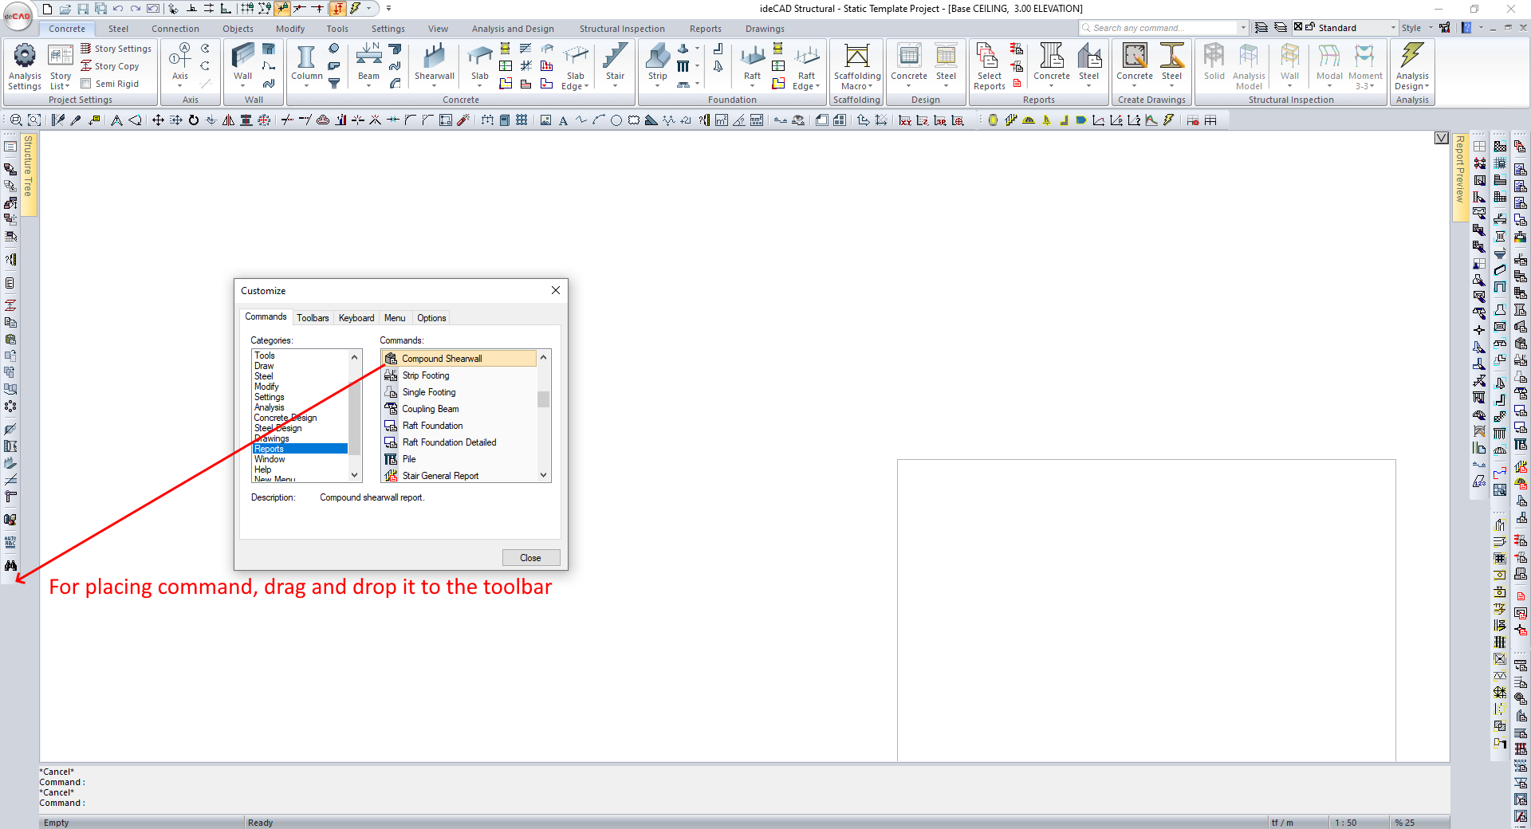Image resolution: width=1531 pixels, height=829 pixels.
Task: Click the Stair tool icon
Action: click(615, 59)
